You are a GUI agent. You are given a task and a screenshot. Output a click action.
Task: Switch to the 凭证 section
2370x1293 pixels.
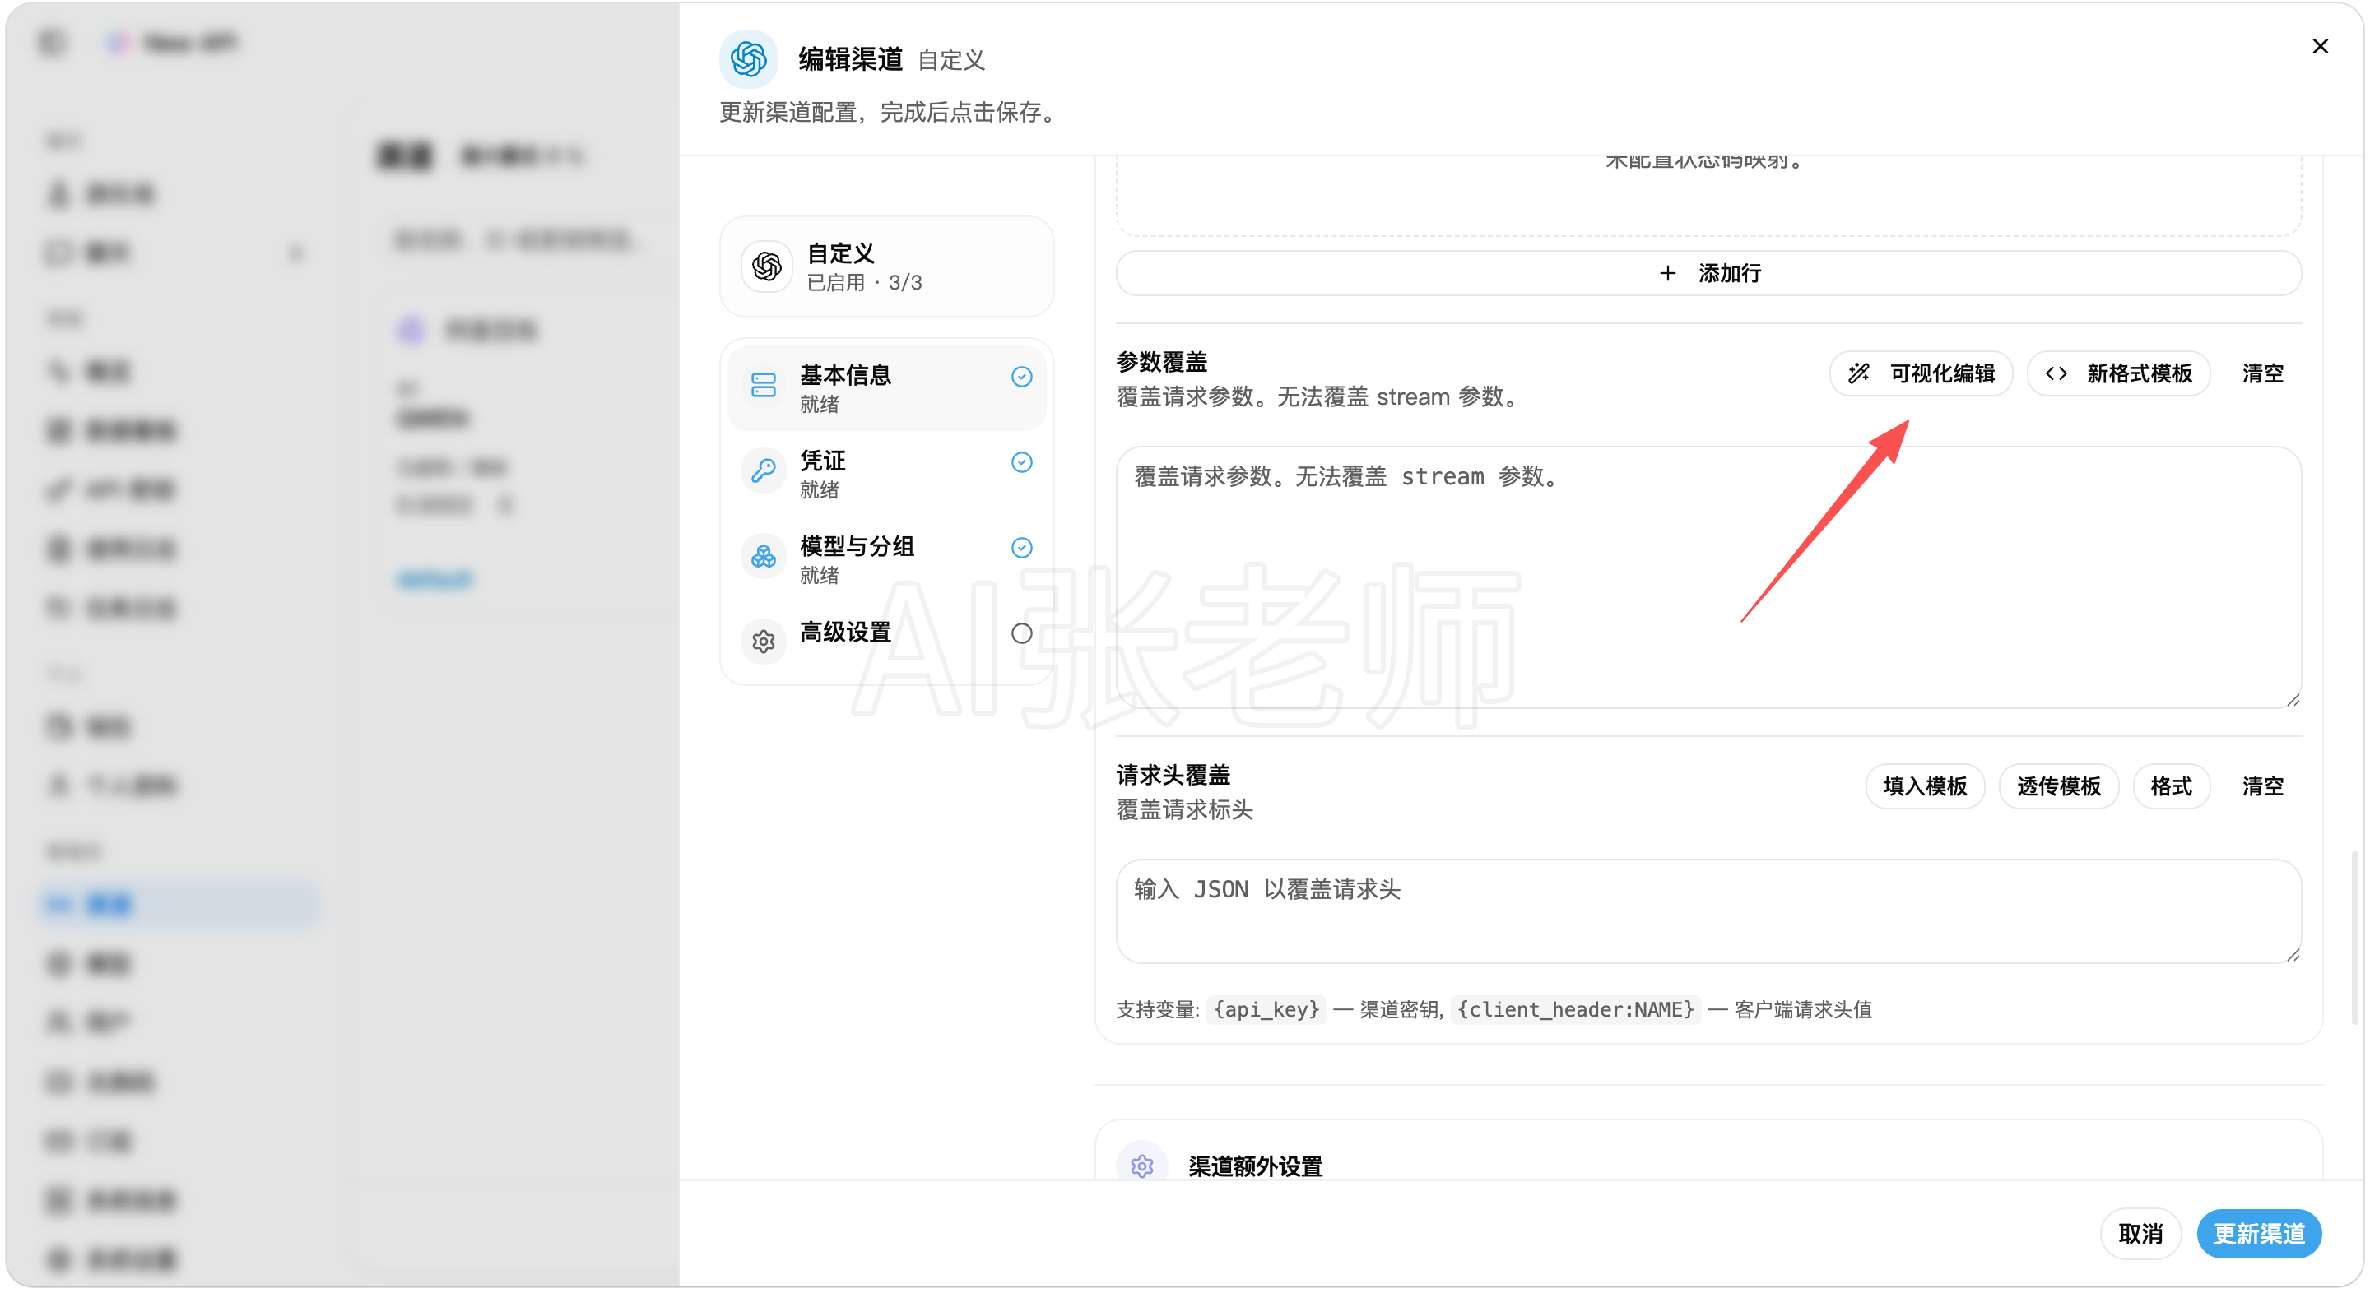point(887,474)
